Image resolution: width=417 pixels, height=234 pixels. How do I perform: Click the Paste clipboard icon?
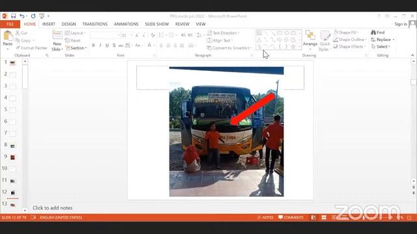(8, 35)
